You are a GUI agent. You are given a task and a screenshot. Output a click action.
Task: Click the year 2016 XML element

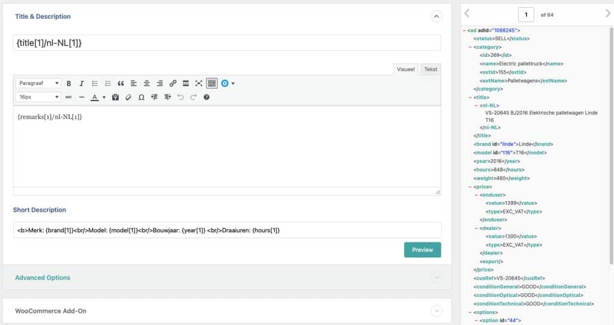[x=496, y=162]
